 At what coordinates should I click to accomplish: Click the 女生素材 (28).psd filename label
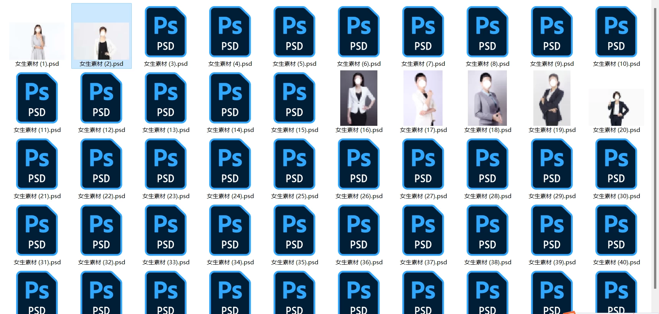(488, 196)
